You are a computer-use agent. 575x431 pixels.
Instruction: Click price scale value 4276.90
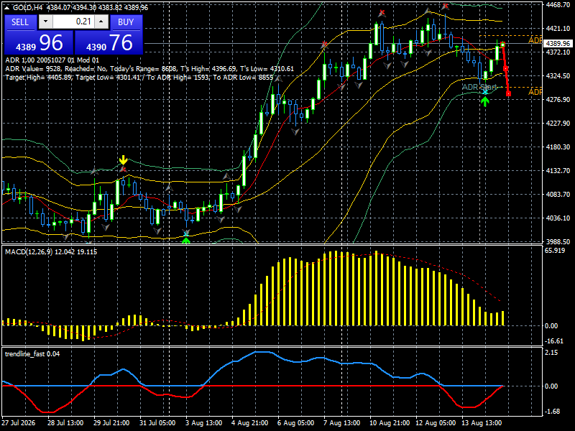pos(558,99)
